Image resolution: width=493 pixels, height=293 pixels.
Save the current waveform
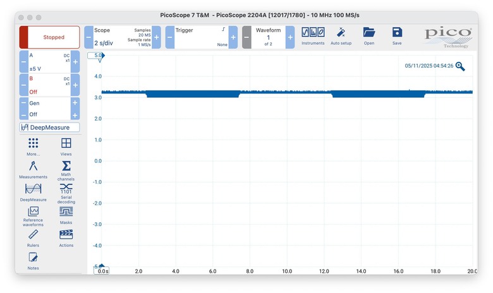click(397, 36)
